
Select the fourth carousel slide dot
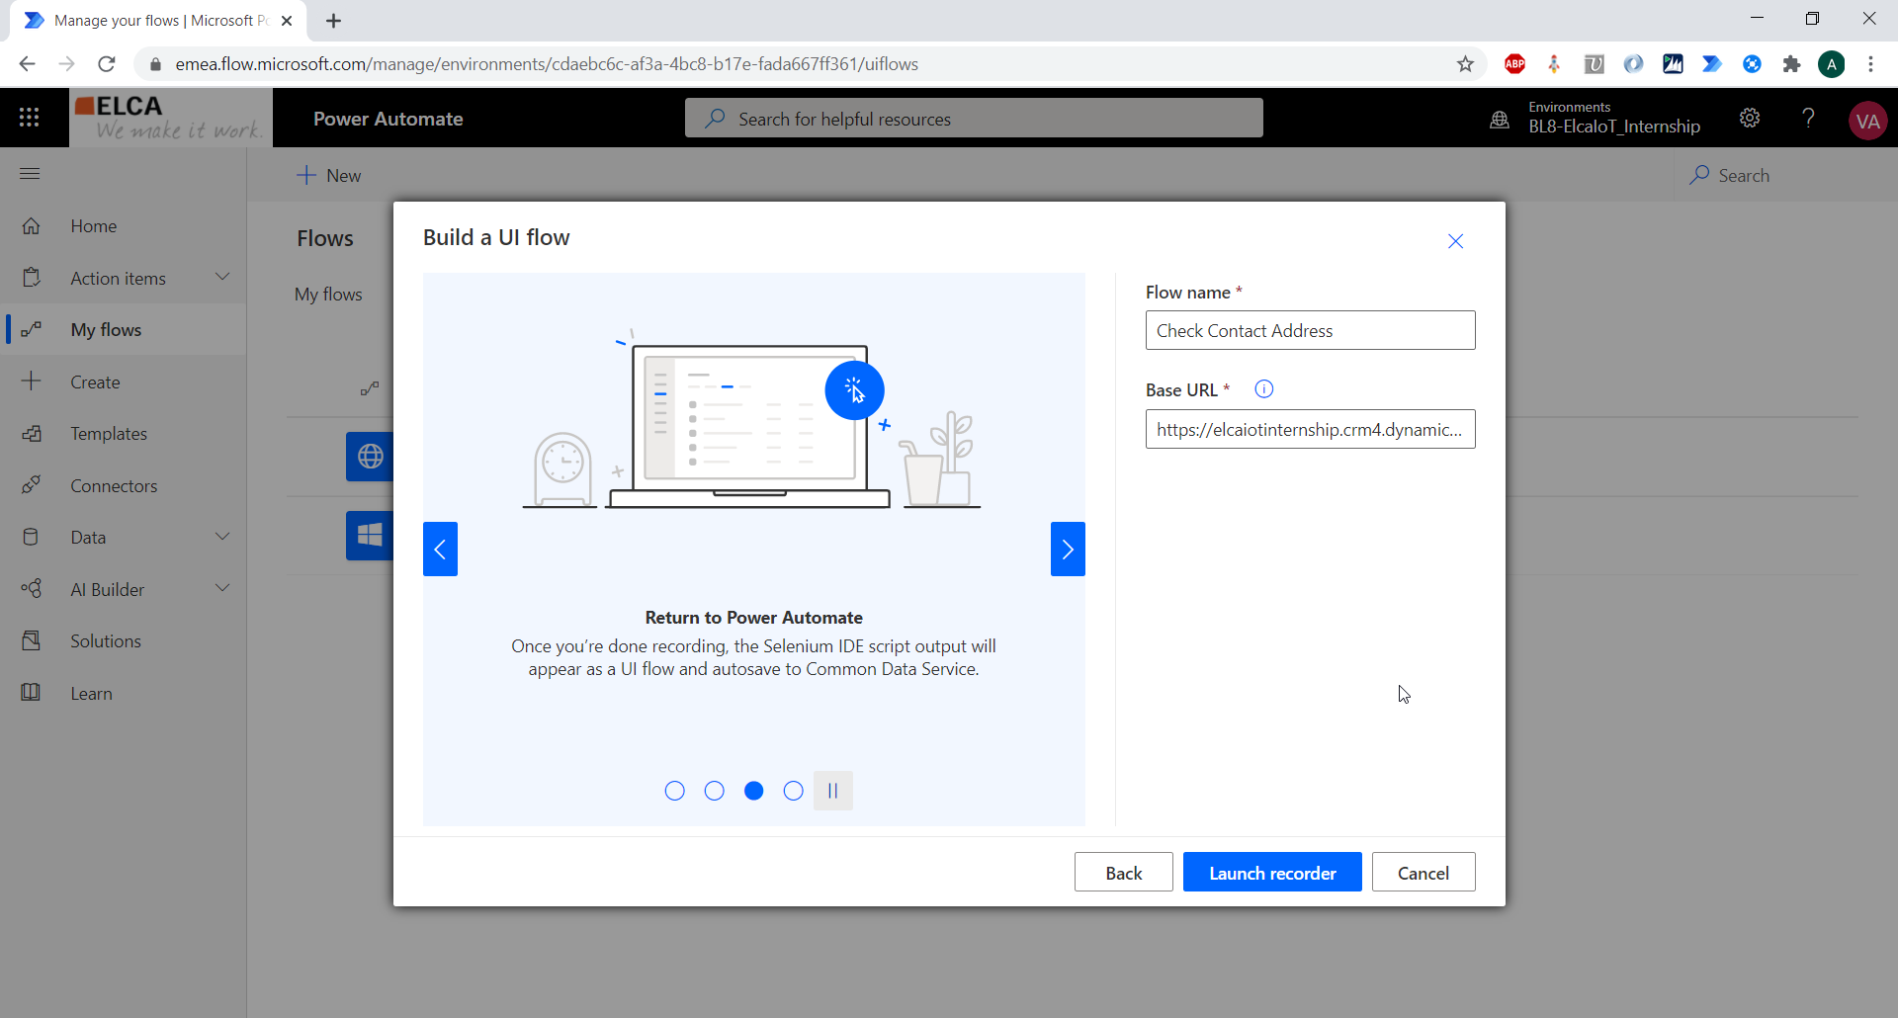pyautogui.click(x=793, y=791)
